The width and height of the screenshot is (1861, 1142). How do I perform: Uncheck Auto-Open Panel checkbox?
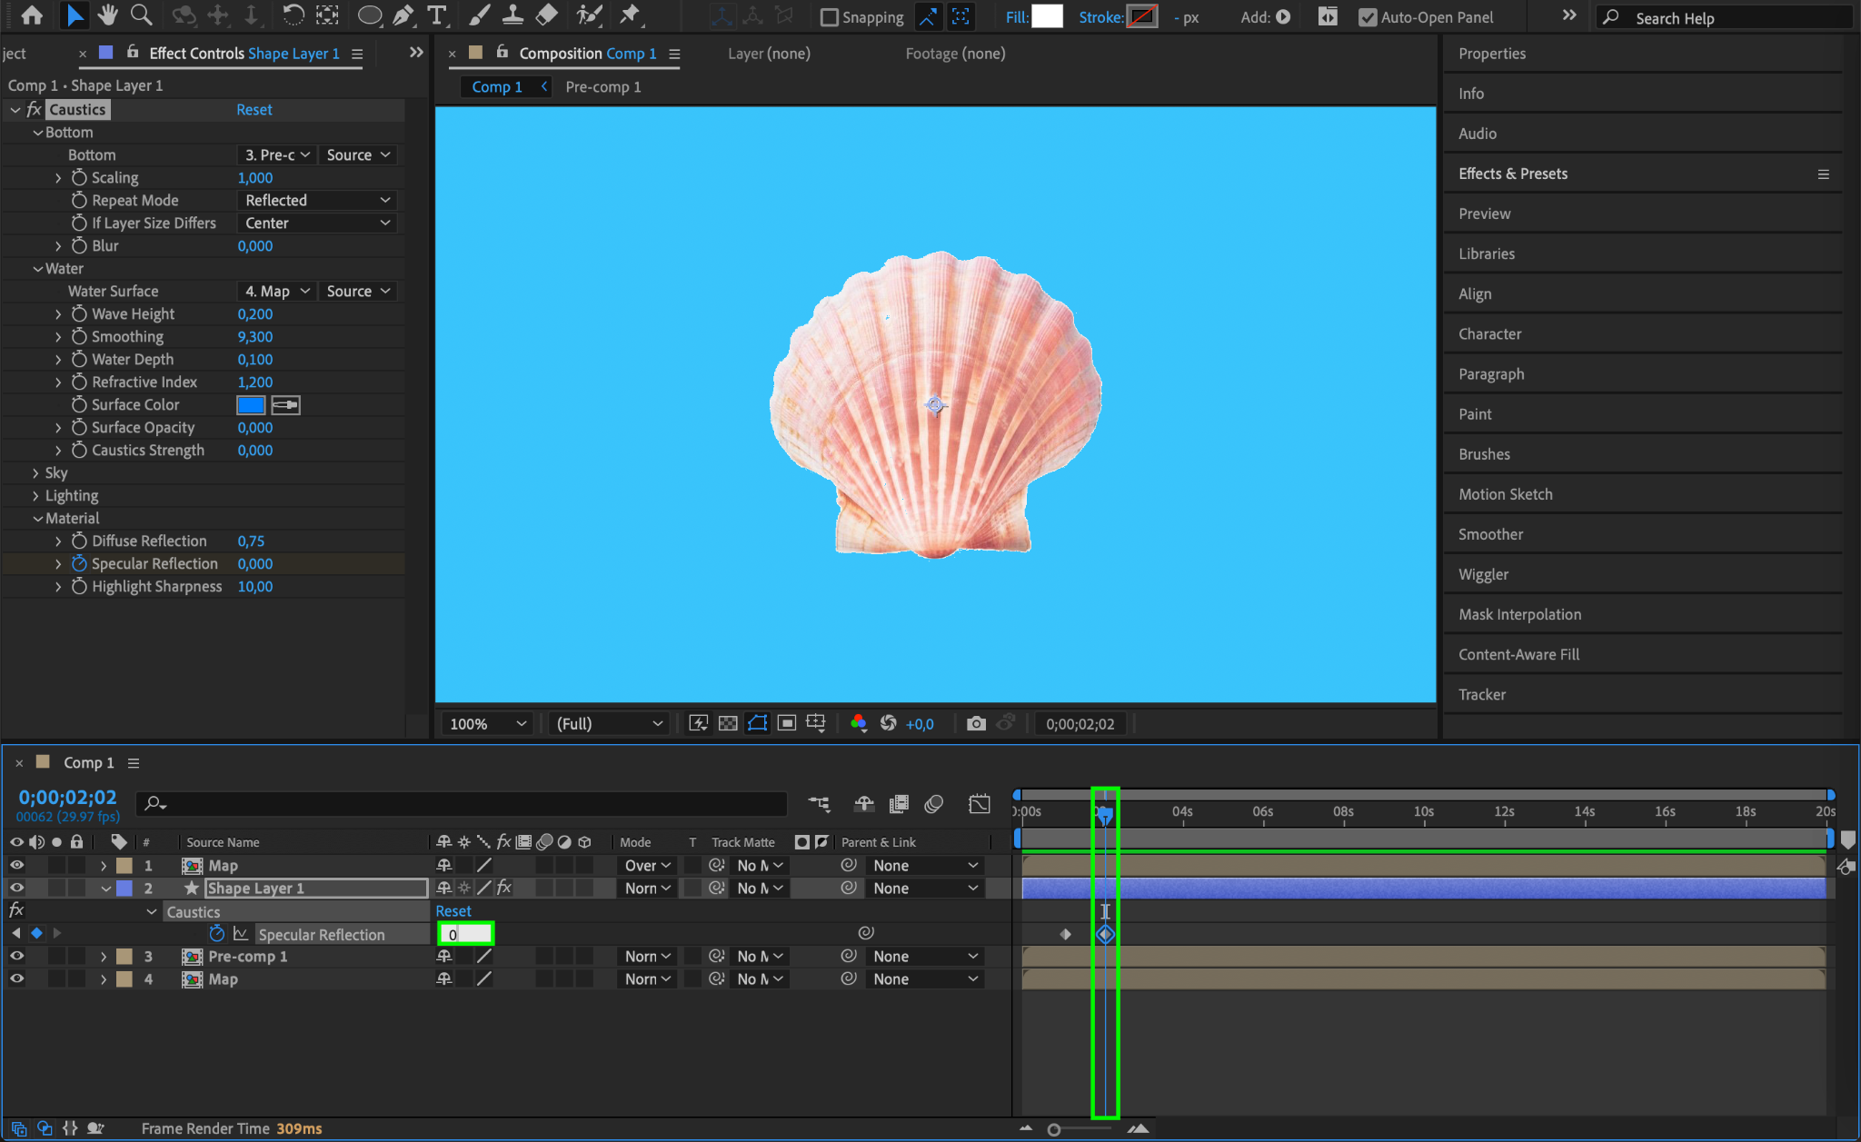pos(1367,17)
